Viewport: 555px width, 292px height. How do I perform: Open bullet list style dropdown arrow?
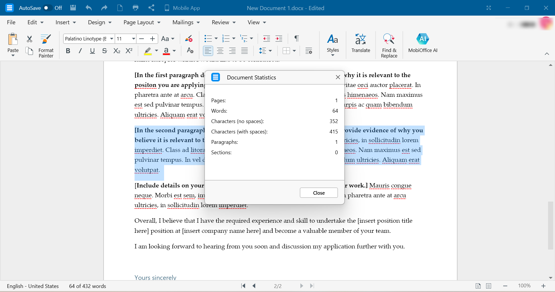216,39
